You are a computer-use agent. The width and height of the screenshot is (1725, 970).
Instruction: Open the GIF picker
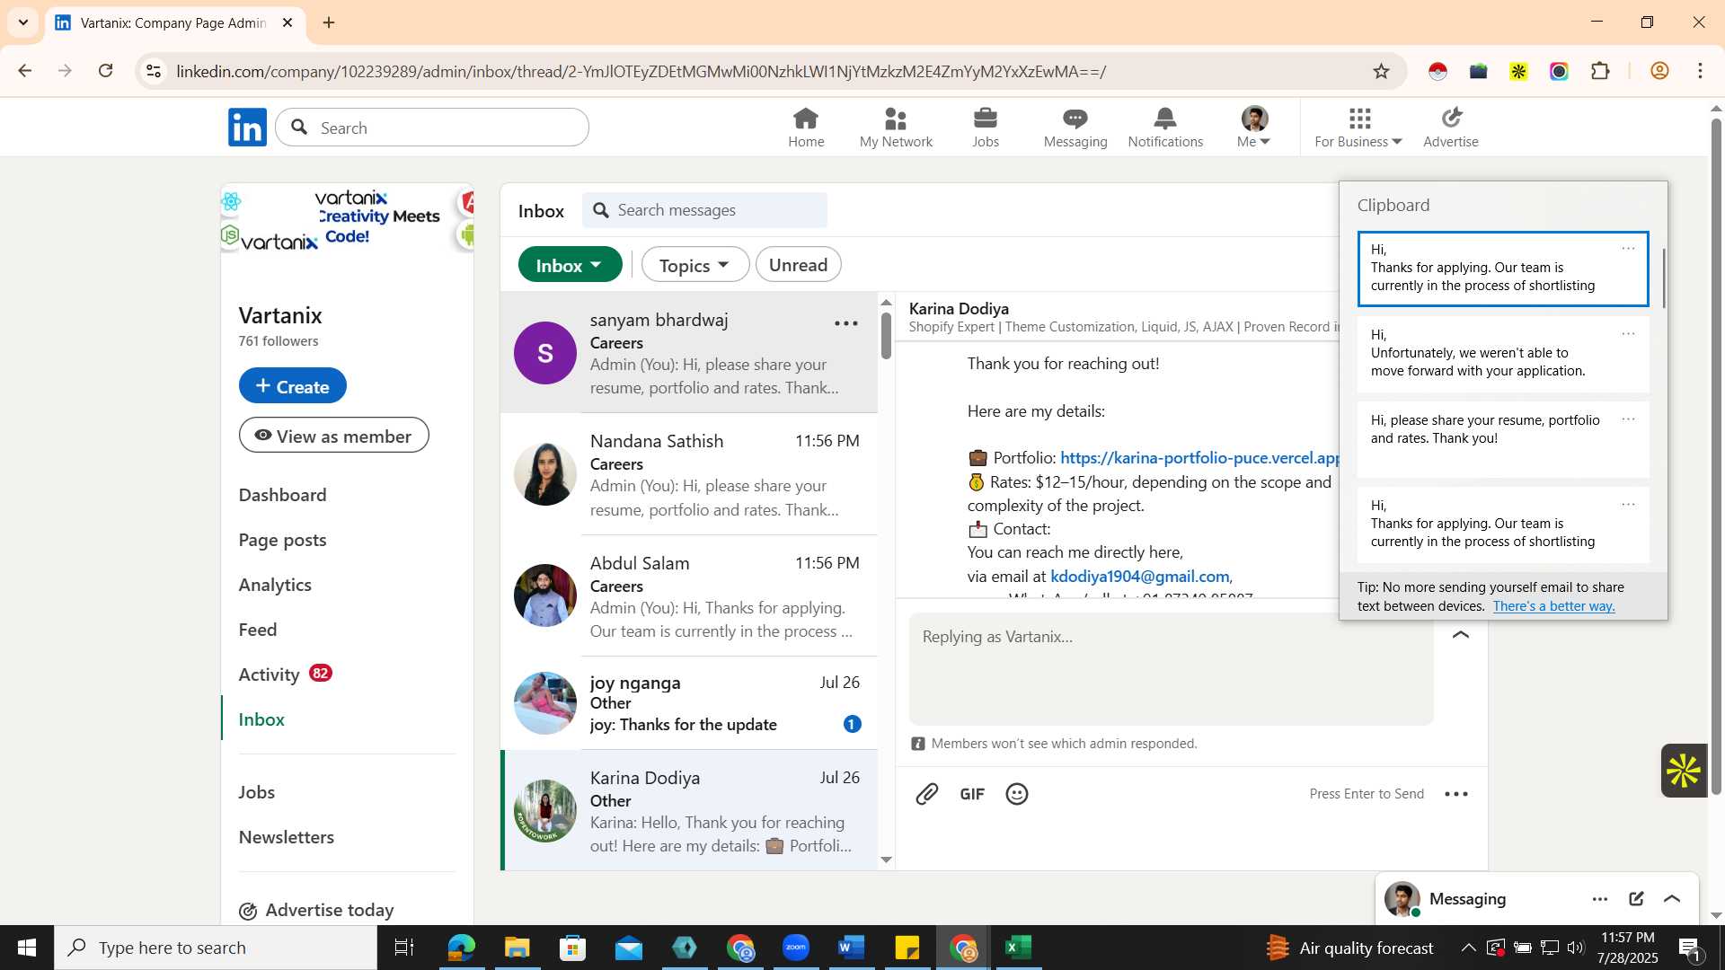pyautogui.click(x=972, y=794)
